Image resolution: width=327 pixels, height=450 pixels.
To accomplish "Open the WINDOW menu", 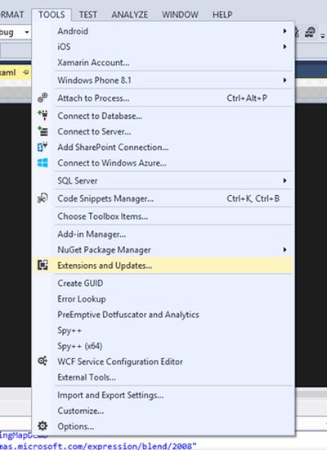I will tap(180, 15).
